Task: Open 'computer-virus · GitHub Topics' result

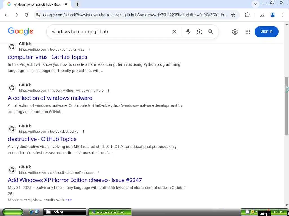Action: (47, 57)
